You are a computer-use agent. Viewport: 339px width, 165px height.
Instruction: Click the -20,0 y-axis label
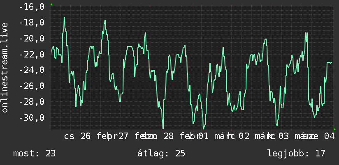(x=32, y=39)
